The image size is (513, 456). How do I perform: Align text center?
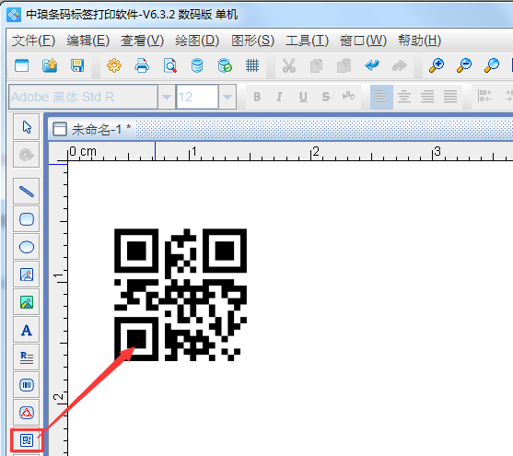[x=404, y=97]
